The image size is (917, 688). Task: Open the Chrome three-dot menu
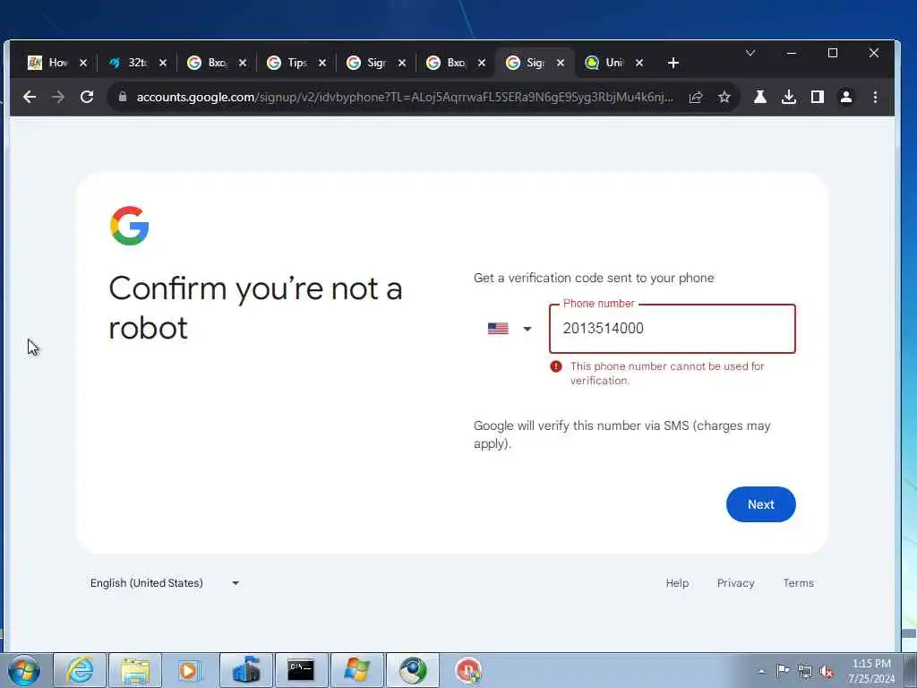[875, 97]
